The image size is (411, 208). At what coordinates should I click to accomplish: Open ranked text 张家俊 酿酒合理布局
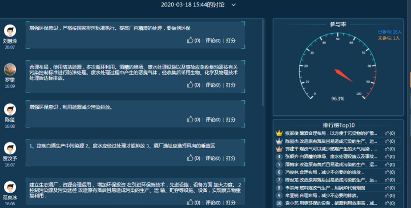[331, 133]
